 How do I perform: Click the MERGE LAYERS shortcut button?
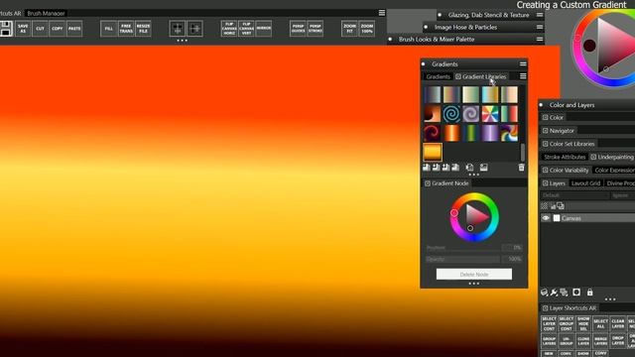[x=600, y=340]
